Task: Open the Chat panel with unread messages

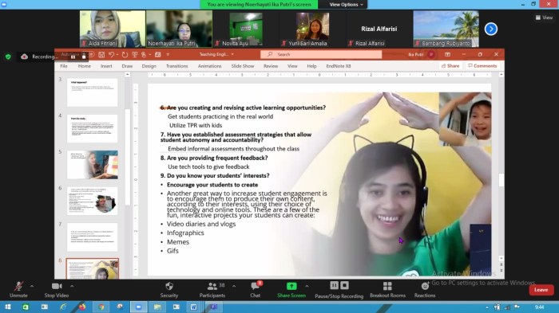Action: pyautogui.click(x=256, y=290)
